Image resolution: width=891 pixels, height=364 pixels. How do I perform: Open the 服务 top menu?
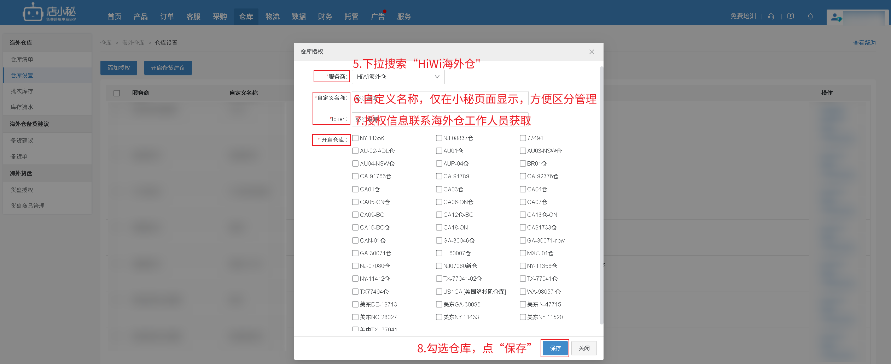(x=404, y=17)
